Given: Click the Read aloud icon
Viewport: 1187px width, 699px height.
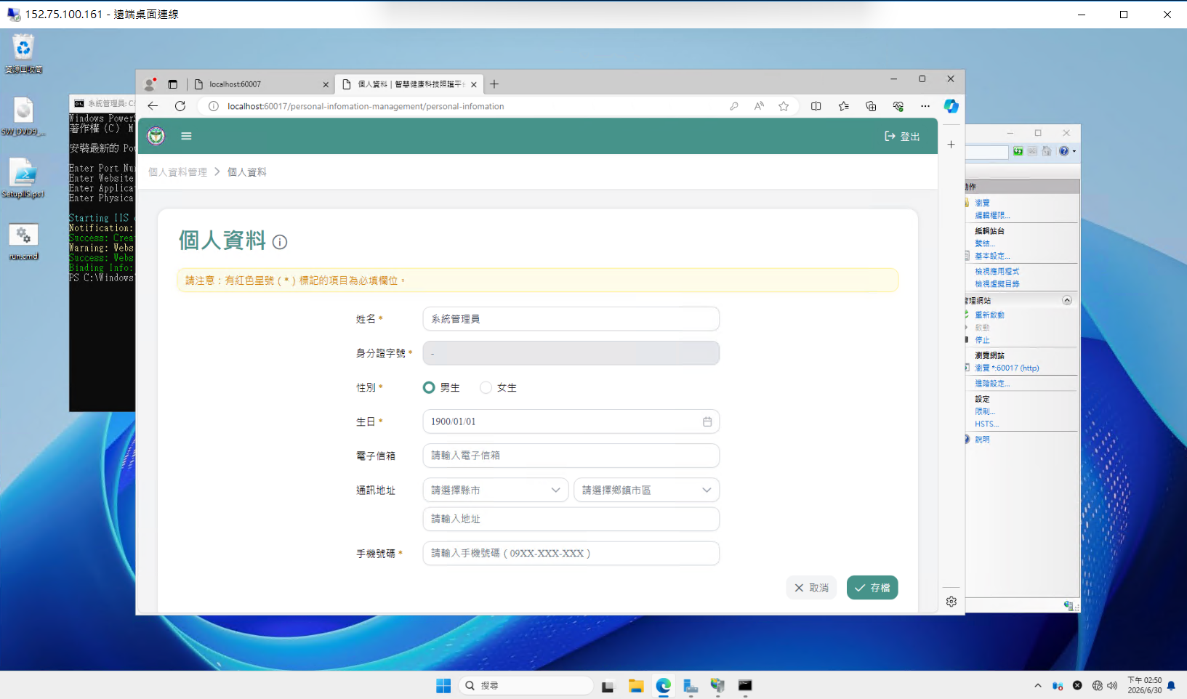Looking at the screenshot, I should click(x=759, y=106).
